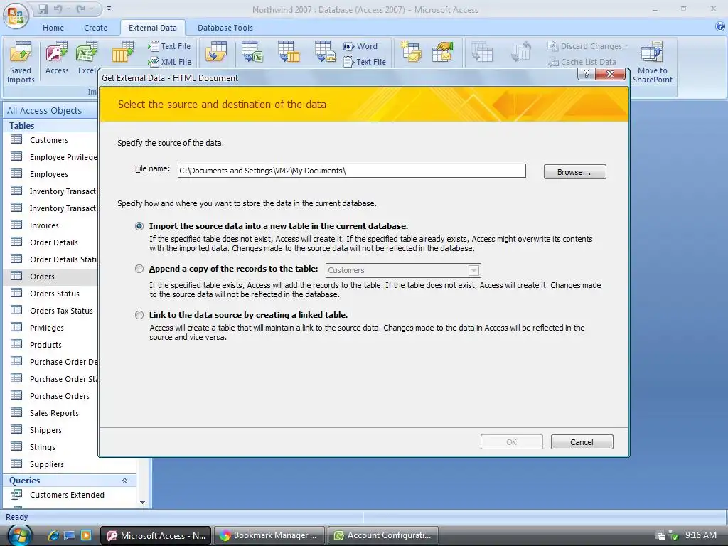Click the Customers Extended query icon
The image size is (728, 546).
[x=16, y=495]
